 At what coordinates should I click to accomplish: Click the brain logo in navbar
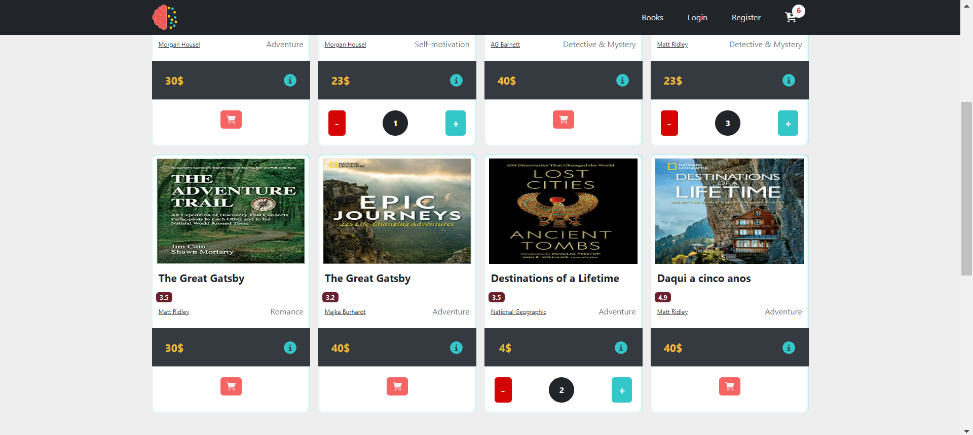click(165, 17)
